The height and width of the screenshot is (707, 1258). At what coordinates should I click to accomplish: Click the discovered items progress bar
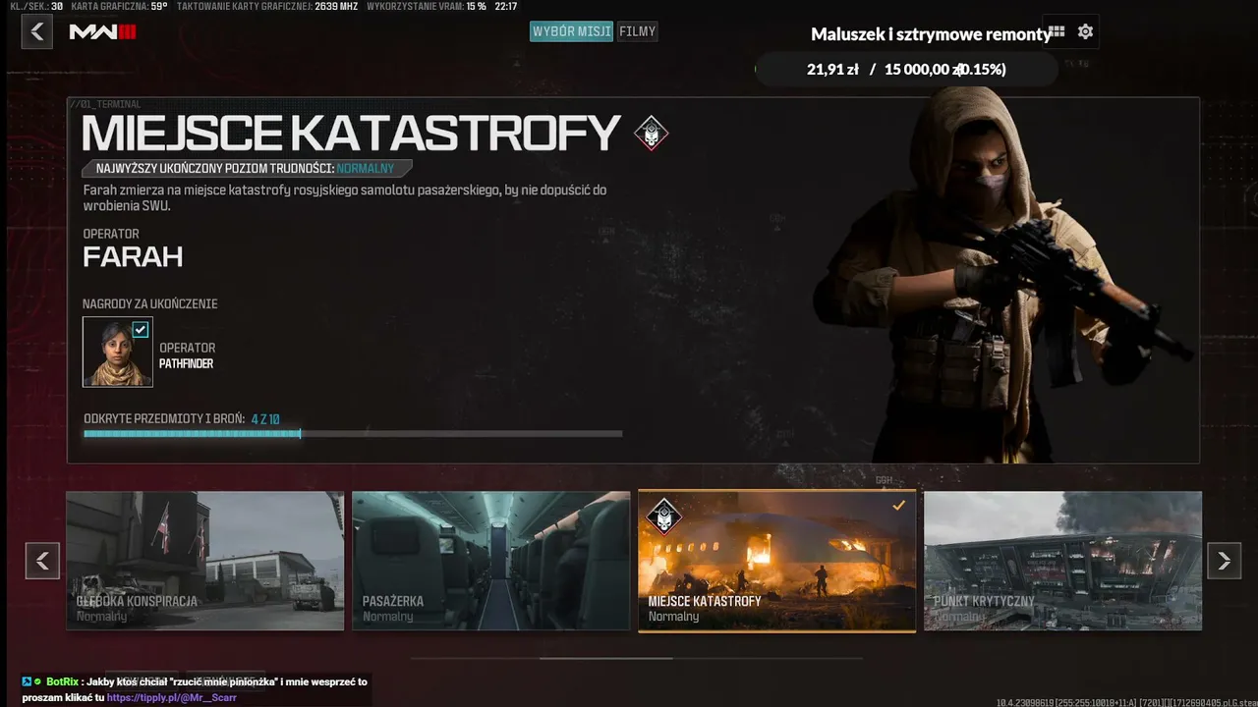(353, 433)
